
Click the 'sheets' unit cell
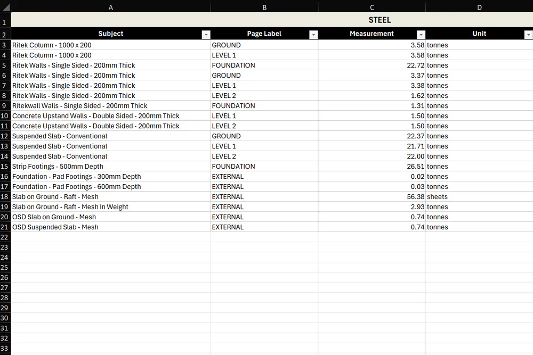(479, 196)
